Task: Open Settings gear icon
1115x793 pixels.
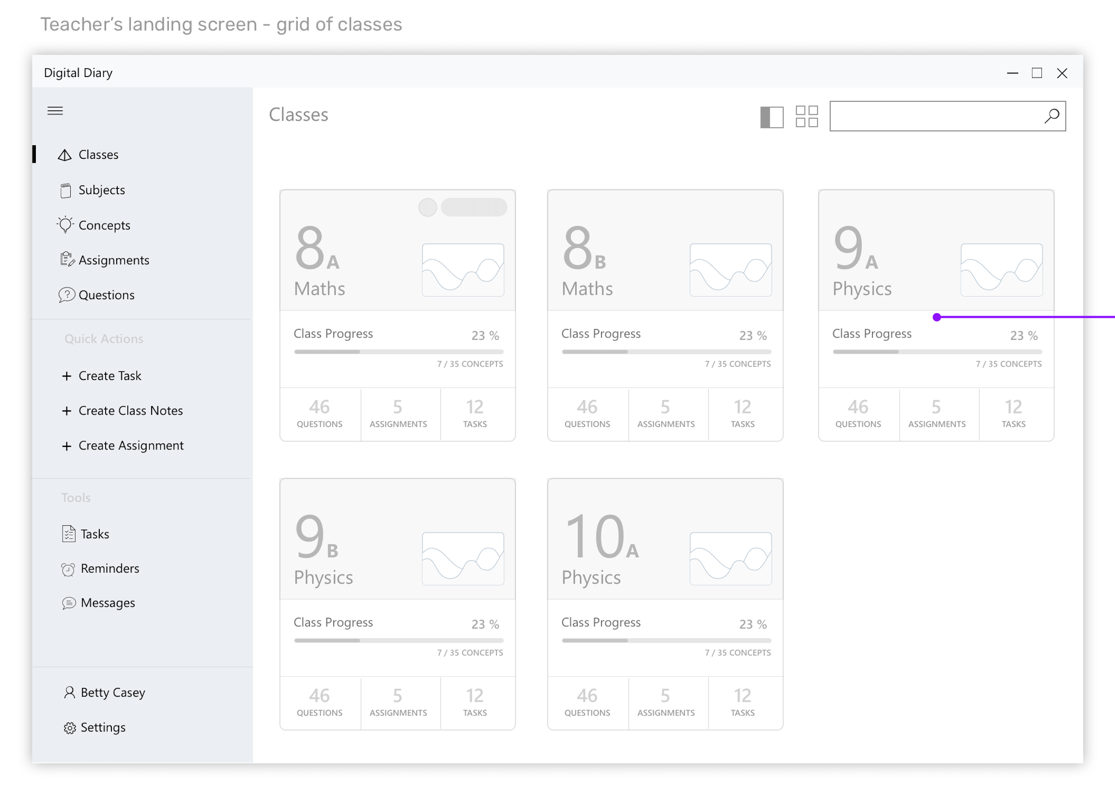Action: 69,728
